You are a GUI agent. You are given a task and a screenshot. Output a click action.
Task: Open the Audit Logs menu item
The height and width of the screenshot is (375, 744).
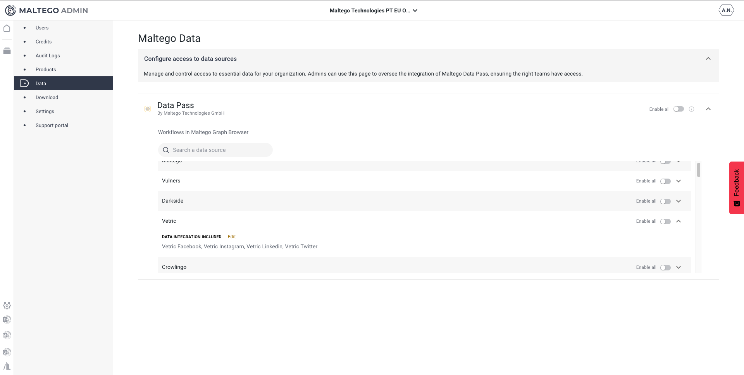(63, 55)
